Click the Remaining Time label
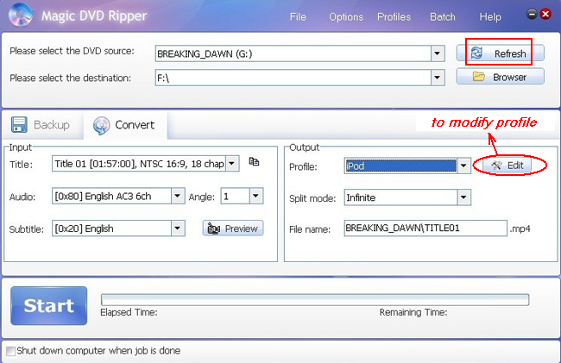The width and height of the screenshot is (561, 363). click(x=413, y=312)
